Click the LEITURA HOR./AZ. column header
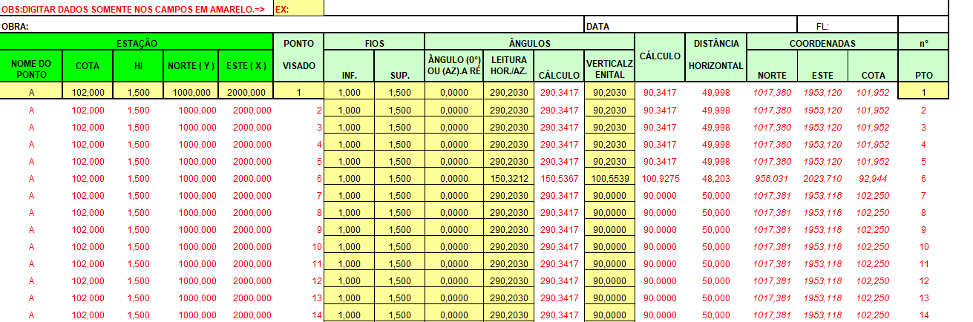The width and height of the screenshot is (973, 322). tap(509, 66)
